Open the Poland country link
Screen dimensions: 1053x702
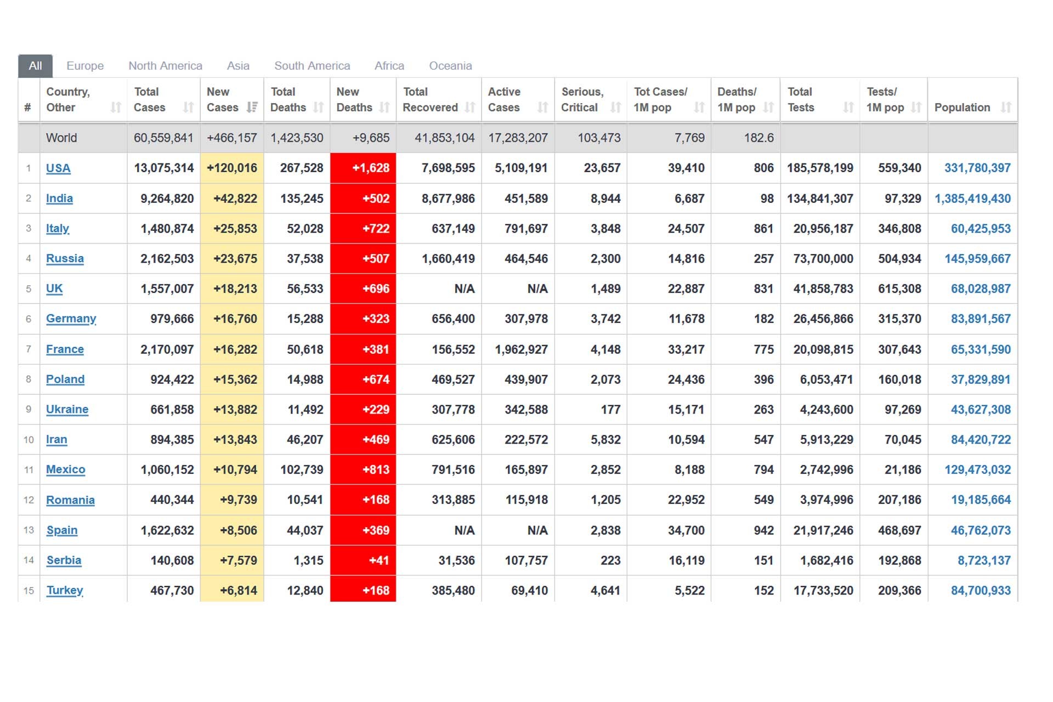65,380
